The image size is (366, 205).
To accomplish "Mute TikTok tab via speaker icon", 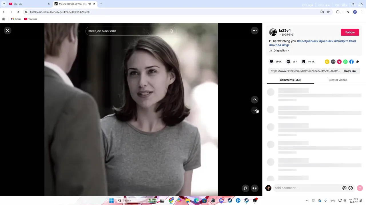I will (x=89, y=4).
